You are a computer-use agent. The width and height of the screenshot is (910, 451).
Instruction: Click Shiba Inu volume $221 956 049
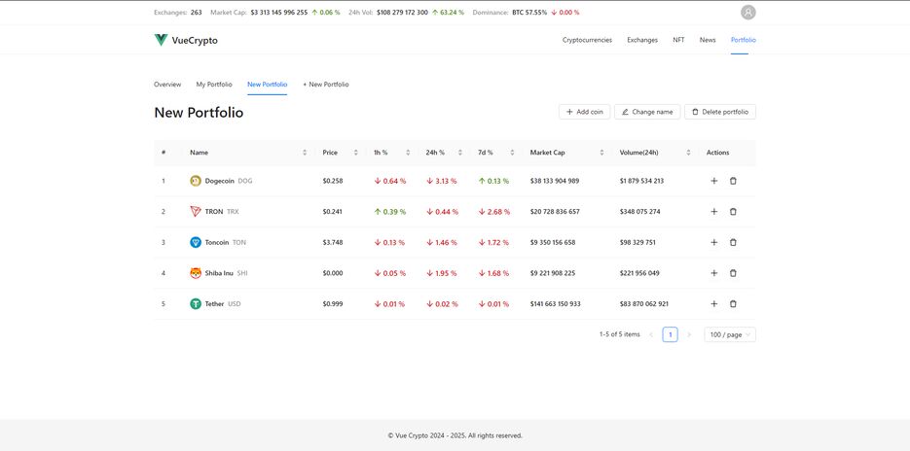pyautogui.click(x=639, y=273)
